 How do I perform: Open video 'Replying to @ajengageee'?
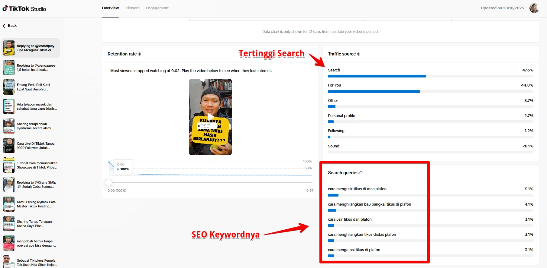coord(36,68)
